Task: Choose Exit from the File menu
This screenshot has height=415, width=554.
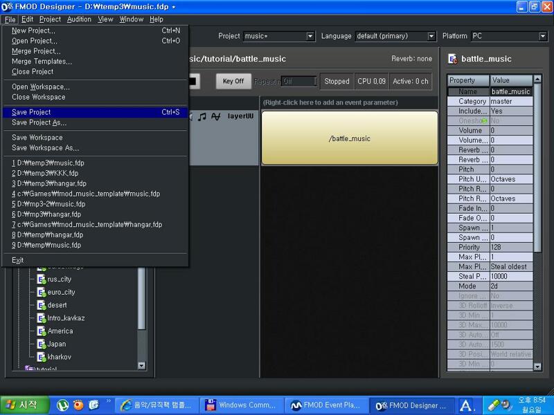Action: (x=95, y=261)
